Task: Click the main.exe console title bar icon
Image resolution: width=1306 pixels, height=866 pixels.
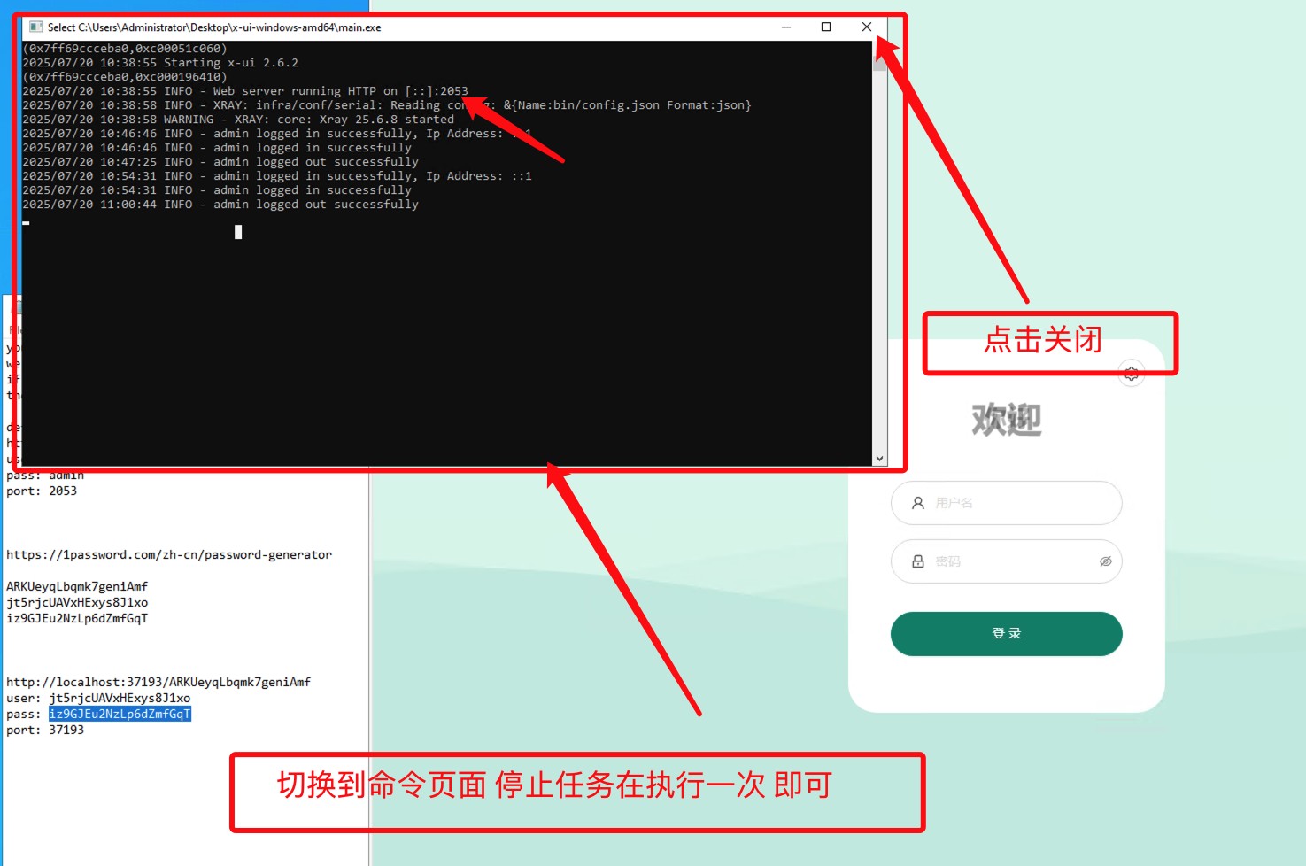Action: pyautogui.click(x=36, y=27)
